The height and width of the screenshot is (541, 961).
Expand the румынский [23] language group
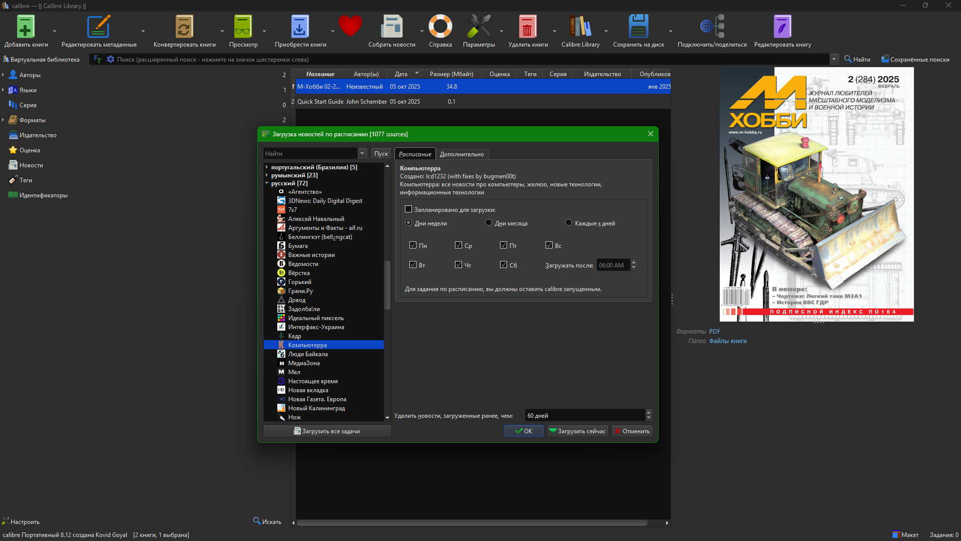pos(267,175)
